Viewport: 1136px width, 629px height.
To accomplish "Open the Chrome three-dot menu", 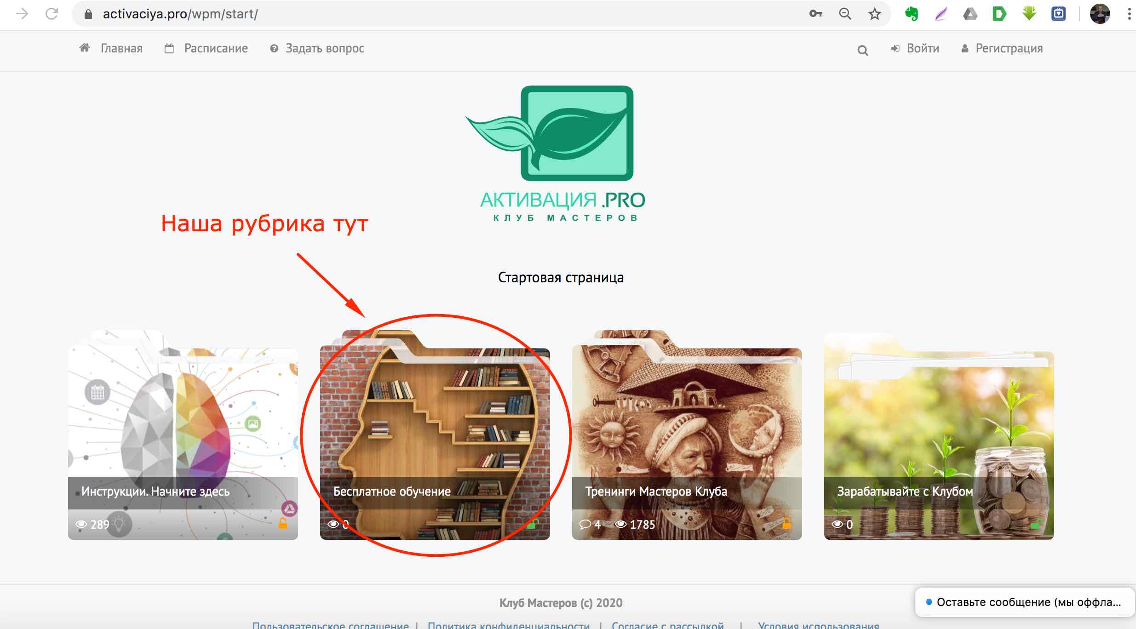I will click(x=1129, y=14).
